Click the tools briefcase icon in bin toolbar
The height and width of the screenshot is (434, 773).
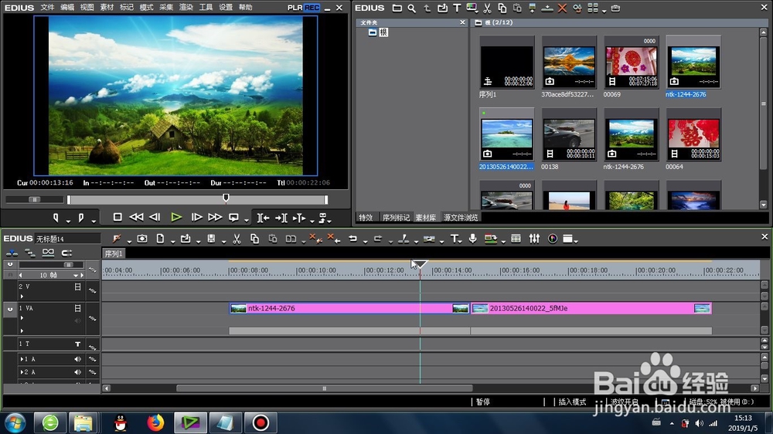coord(615,8)
